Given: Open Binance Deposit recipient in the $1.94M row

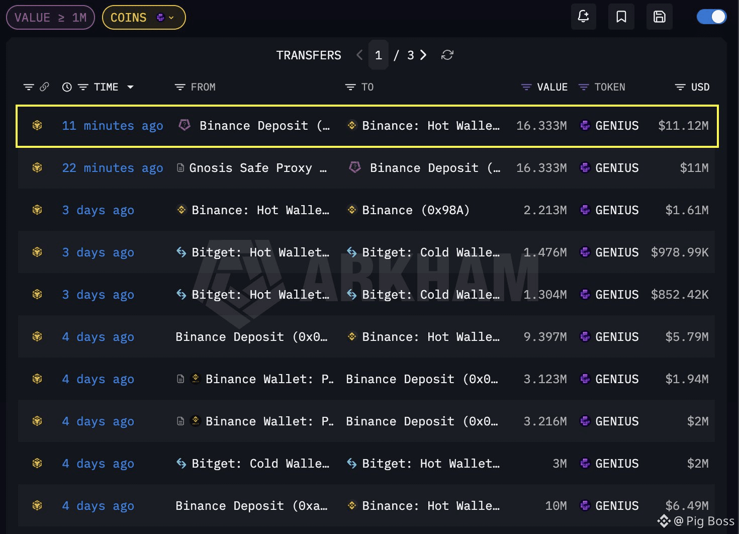Looking at the screenshot, I should (x=422, y=379).
